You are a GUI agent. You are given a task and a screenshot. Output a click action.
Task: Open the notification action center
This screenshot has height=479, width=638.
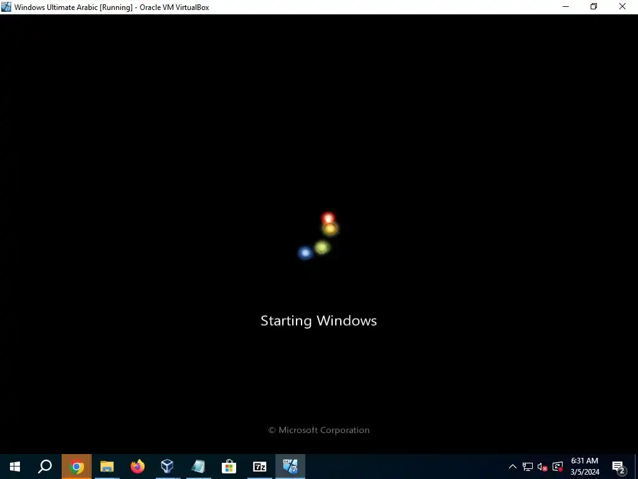619,467
